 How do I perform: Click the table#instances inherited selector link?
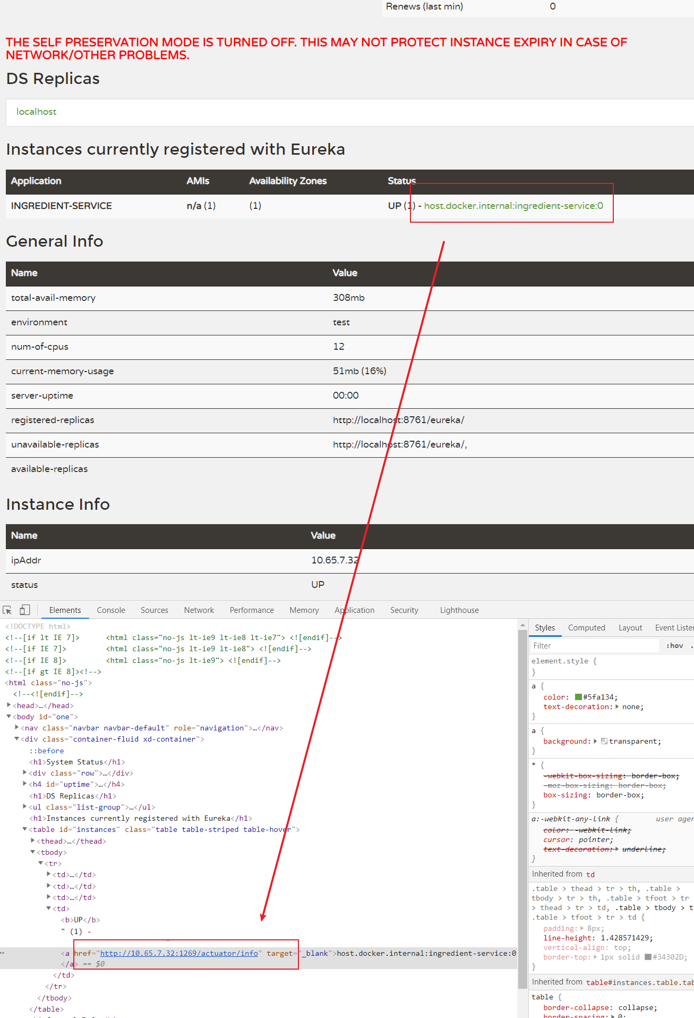pyautogui.click(x=640, y=982)
